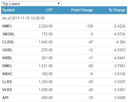Image resolution: width=128 pixels, height=102 pixels.
Task: Open the KRBL symbol entry
Action: point(7,58)
